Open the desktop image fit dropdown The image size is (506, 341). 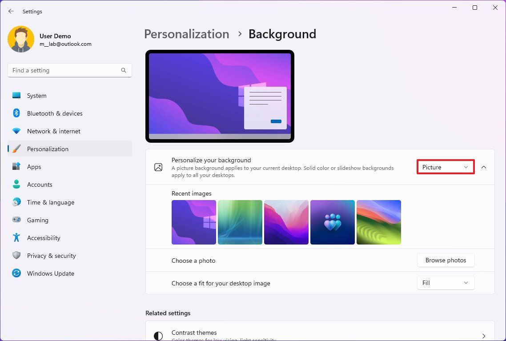pos(445,283)
